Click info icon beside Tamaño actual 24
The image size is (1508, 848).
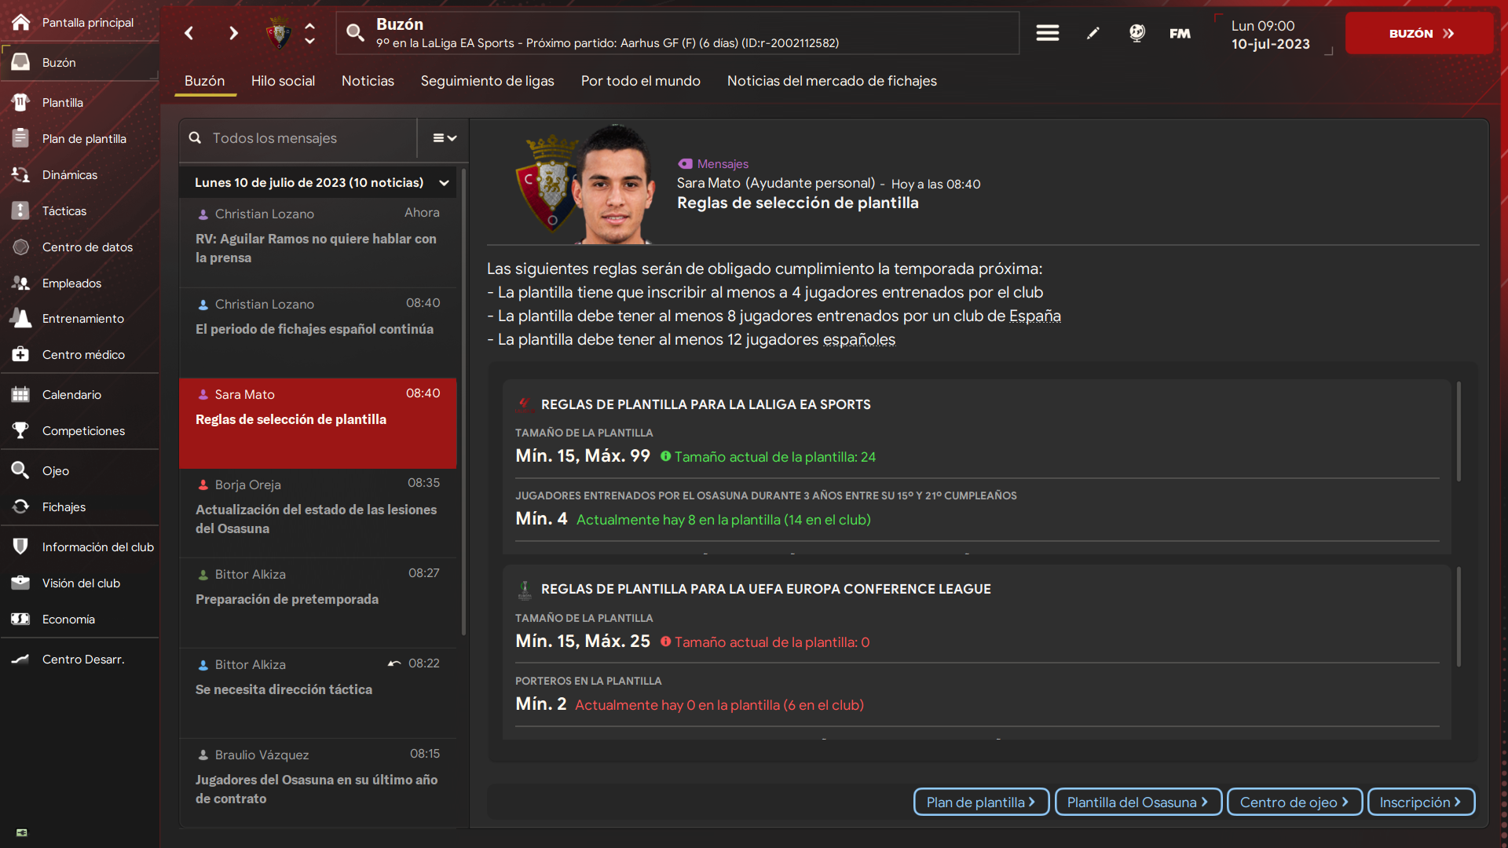click(x=665, y=456)
